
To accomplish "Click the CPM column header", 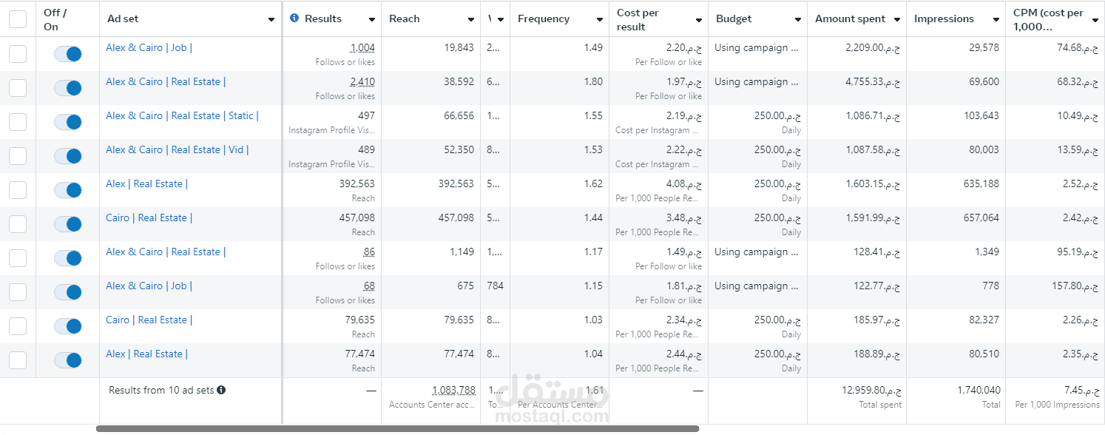I will point(1048,19).
